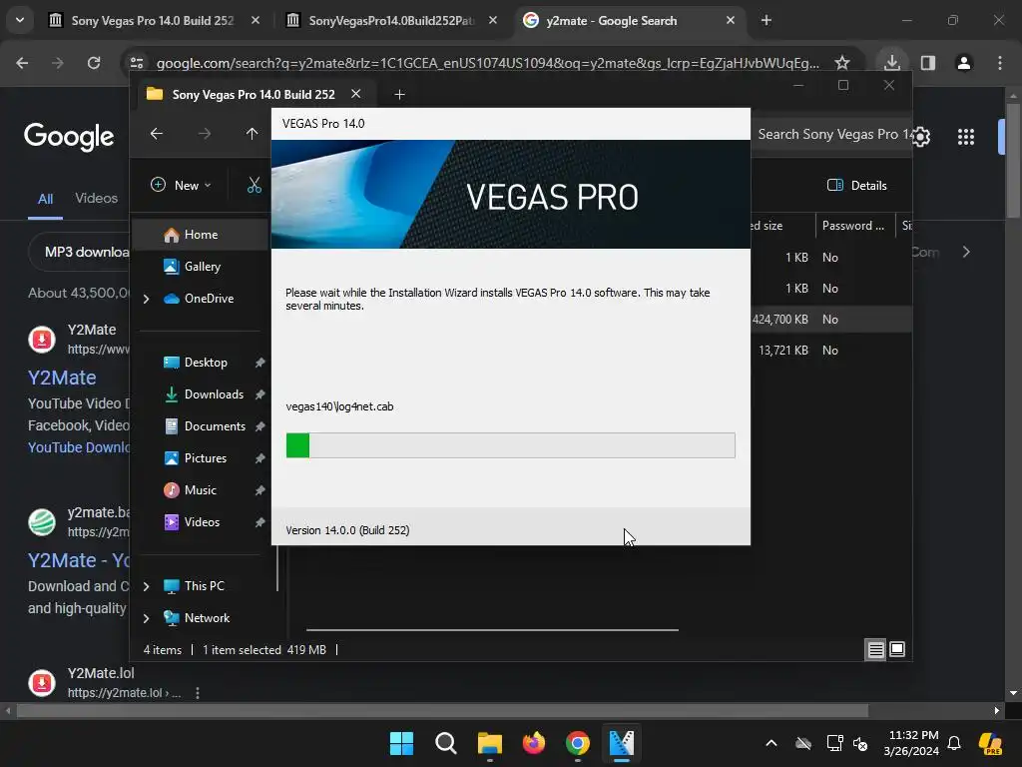Switch to Videos search results tab
The image size is (1022, 767).
pos(97,199)
